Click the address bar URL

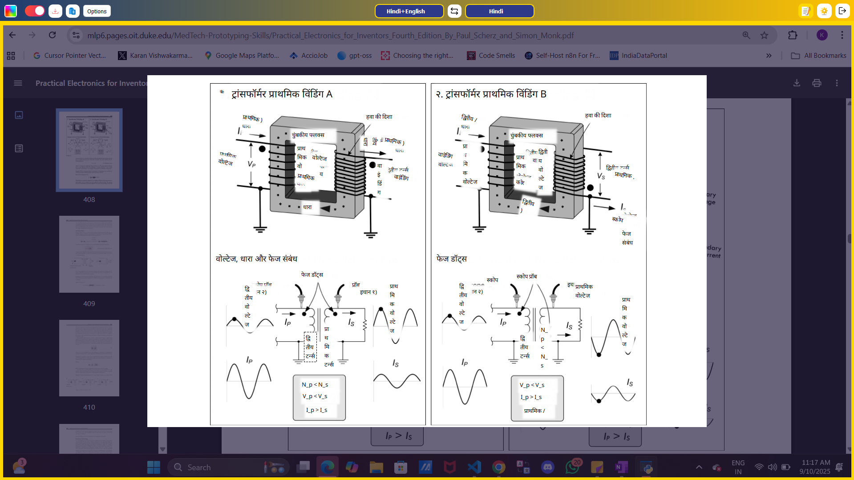coord(330,35)
